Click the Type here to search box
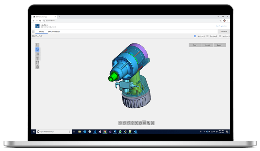Image resolution: width=260 pixels, height=151 pixels. pyautogui.click(x=54, y=132)
